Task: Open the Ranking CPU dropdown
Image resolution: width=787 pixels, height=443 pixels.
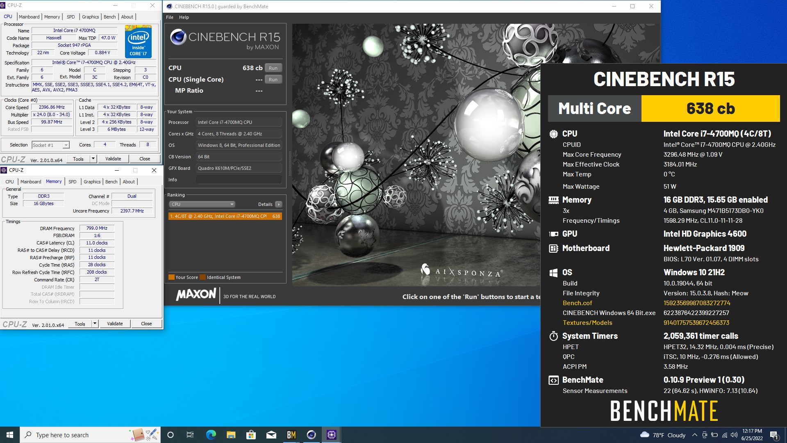Action: (x=202, y=204)
